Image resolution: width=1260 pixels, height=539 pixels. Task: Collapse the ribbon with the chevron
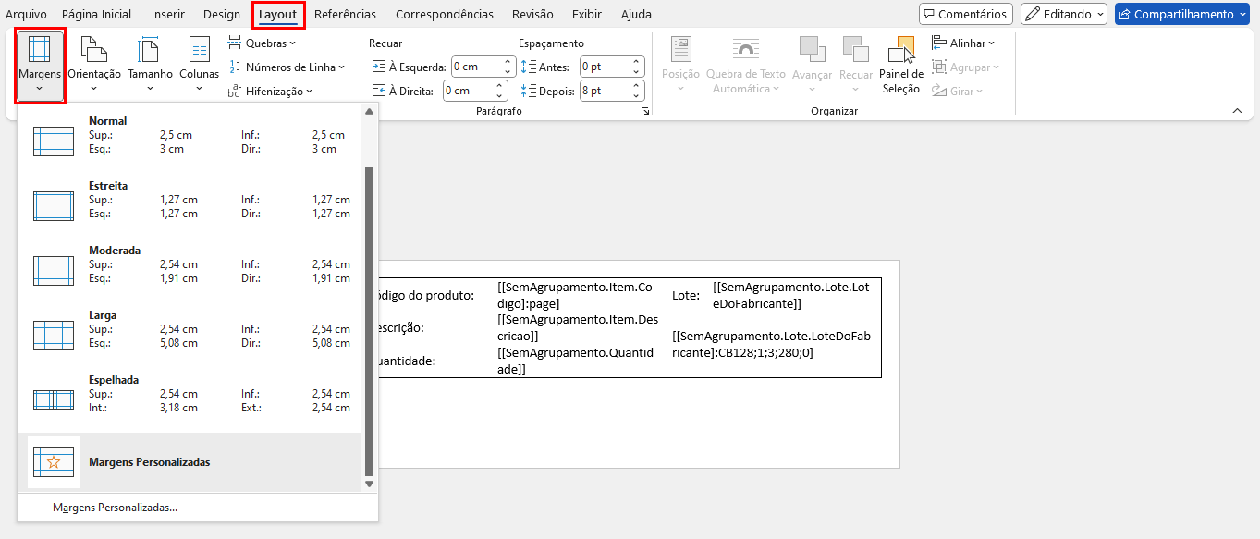[1237, 111]
